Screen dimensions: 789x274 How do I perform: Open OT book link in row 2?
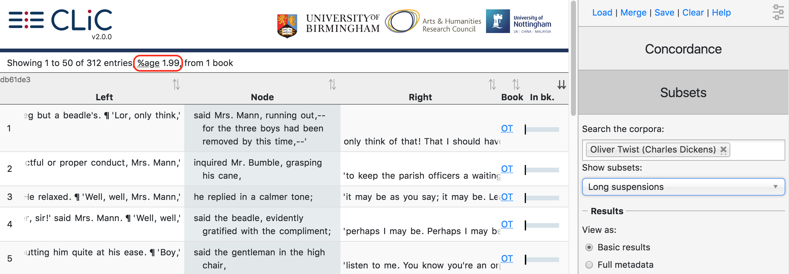pyautogui.click(x=507, y=169)
